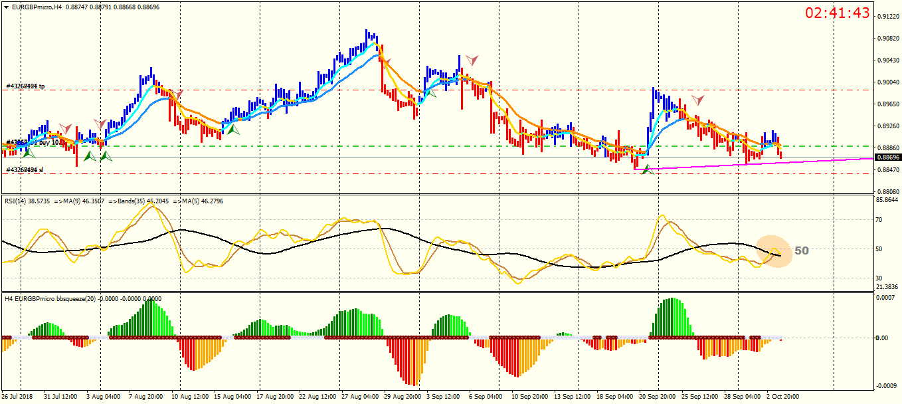Screen dimensions: 902x404
Task: Select the red down arrow near 25 Sep
Action: click(697, 100)
